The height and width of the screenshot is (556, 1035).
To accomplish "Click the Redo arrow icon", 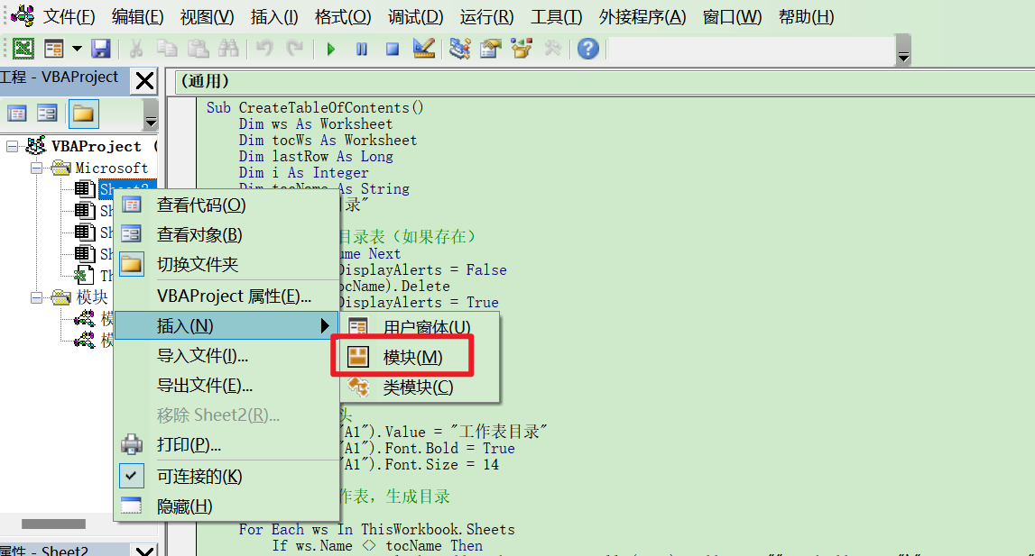I will pos(294,49).
